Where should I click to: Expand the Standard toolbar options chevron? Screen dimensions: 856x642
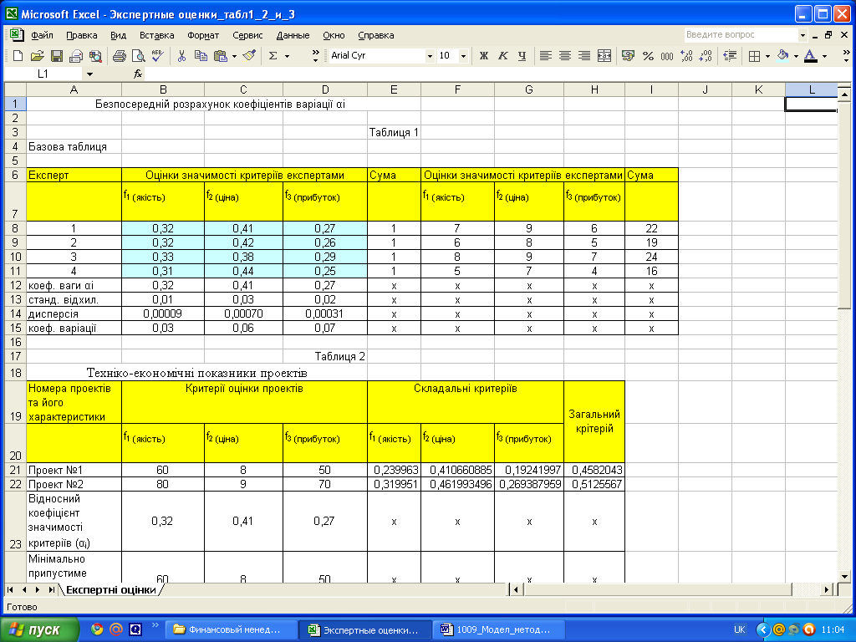click(x=315, y=56)
